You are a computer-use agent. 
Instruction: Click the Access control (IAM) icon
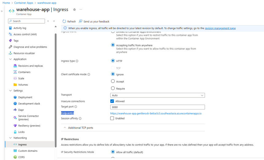click(x=10, y=34)
